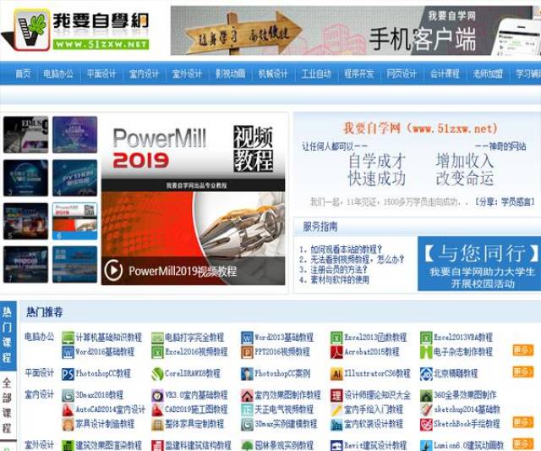
Task: Click the 北京精雕教程 icon
Action: tap(426, 374)
